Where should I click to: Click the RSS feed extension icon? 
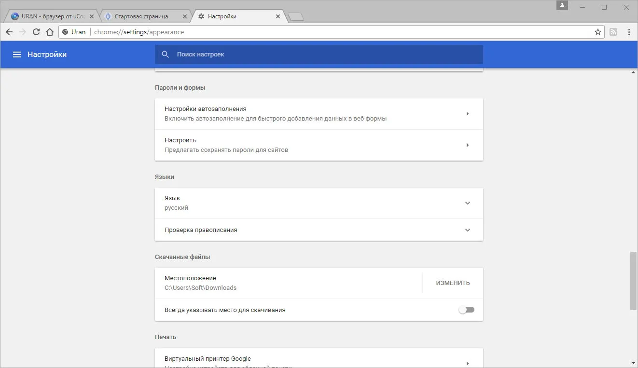[613, 32]
